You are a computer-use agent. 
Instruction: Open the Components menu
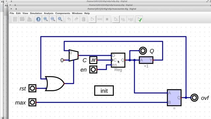pos(63,13)
